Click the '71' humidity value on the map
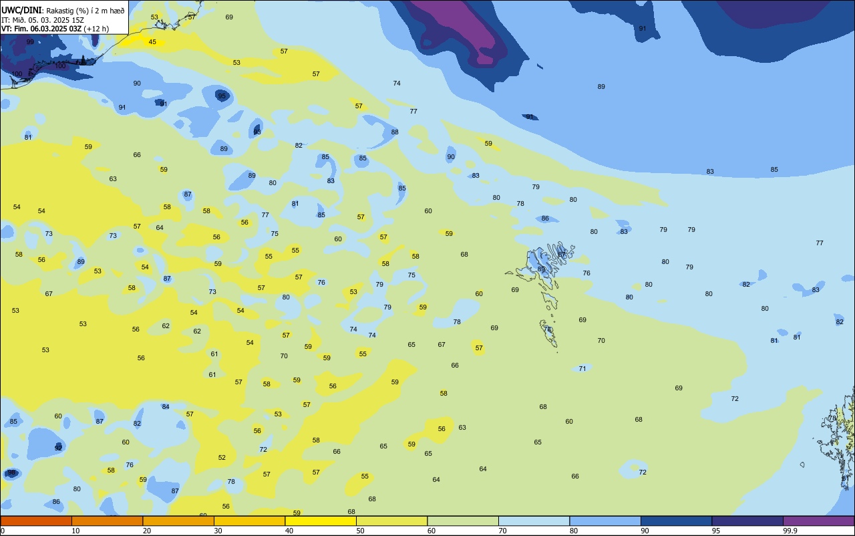855x536 pixels. (582, 369)
